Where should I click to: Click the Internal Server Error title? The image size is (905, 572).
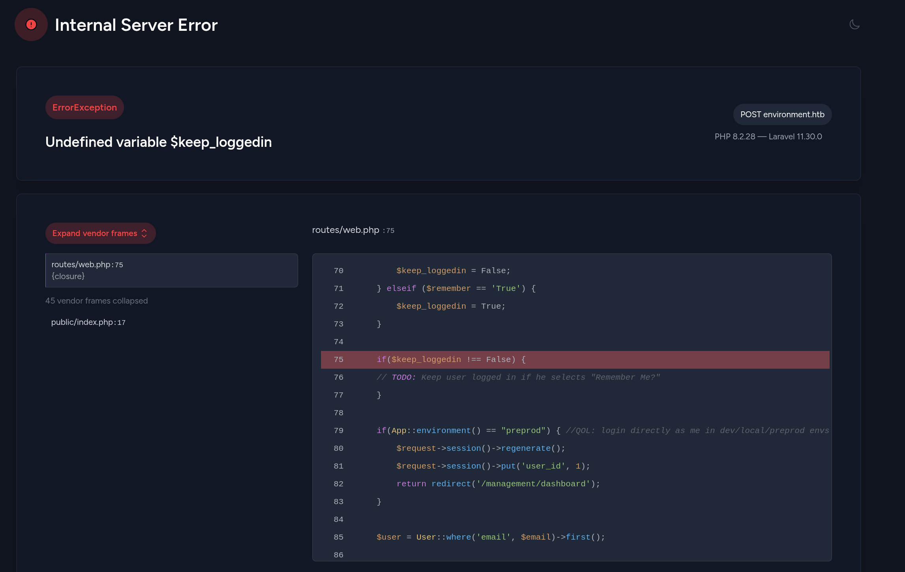click(x=136, y=25)
